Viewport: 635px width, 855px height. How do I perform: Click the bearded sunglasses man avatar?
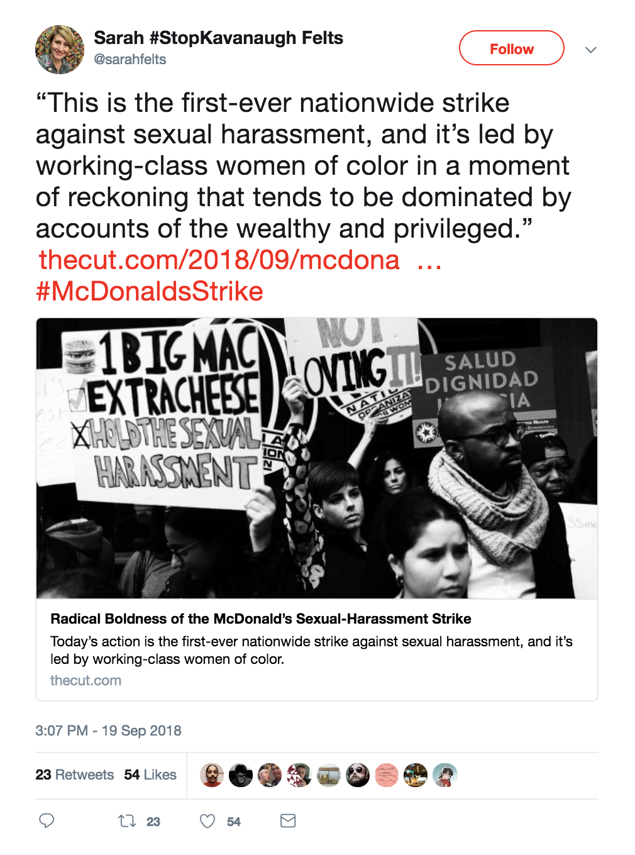click(x=358, y=775)
